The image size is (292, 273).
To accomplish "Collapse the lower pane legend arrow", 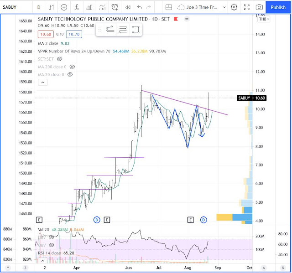I will coord(42,261).
